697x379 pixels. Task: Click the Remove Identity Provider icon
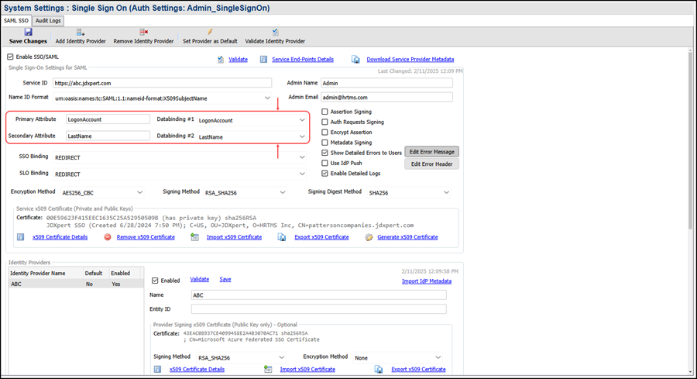(x=143, y=32)
